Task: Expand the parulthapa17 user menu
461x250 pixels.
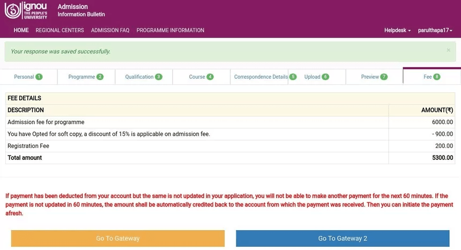Action: [435, 30]
